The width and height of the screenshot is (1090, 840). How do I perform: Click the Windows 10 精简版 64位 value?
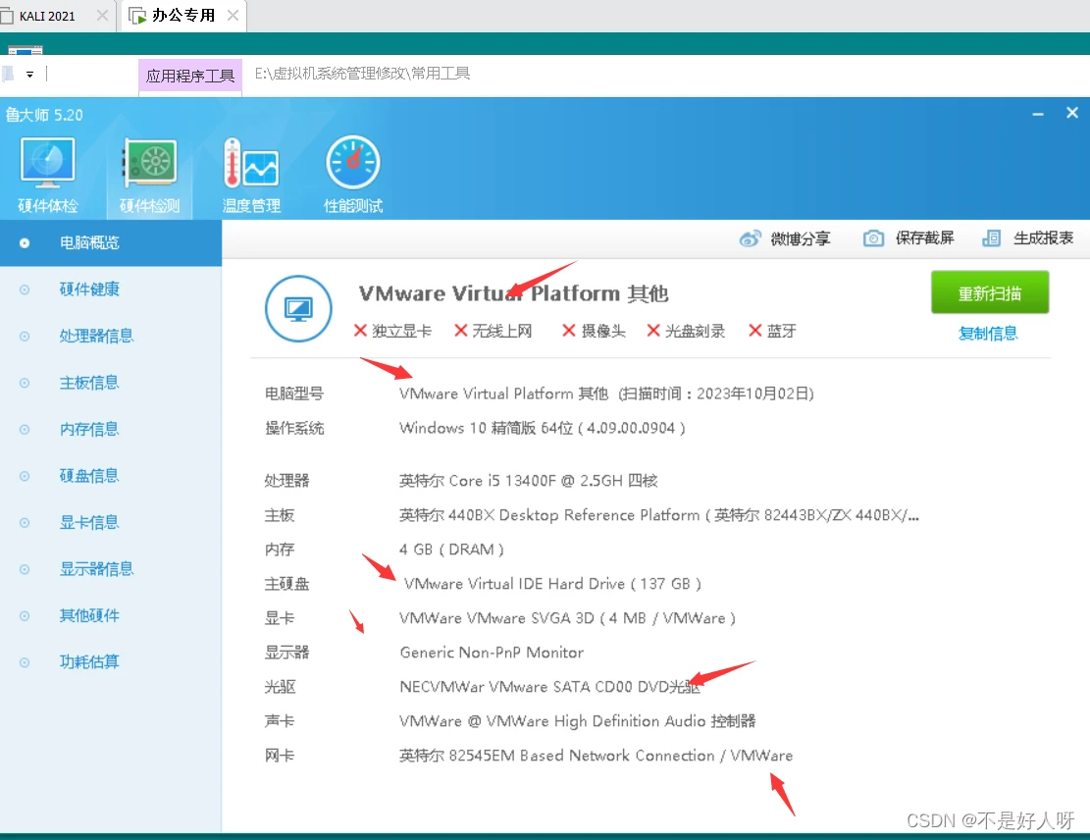tap(543, 428)
